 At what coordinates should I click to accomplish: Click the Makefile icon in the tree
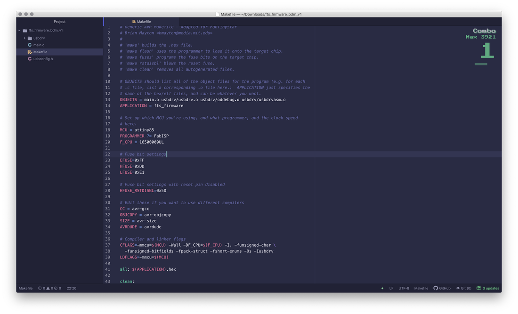pyautogui.click(x=30, y=52)
